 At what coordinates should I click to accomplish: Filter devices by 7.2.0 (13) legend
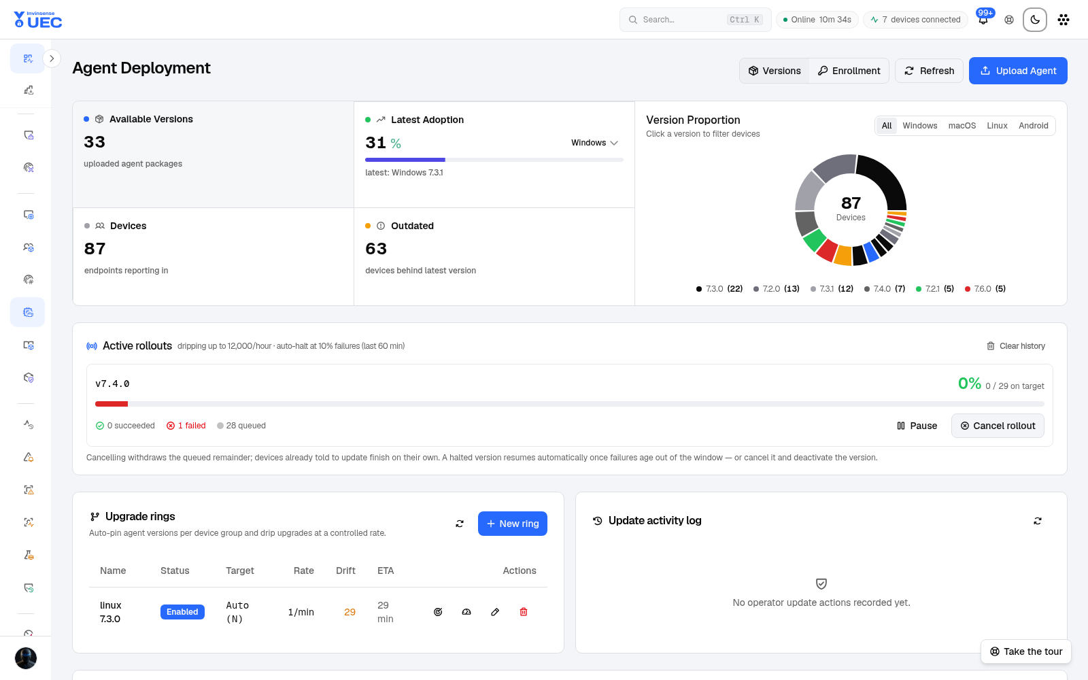coord(777,289)
